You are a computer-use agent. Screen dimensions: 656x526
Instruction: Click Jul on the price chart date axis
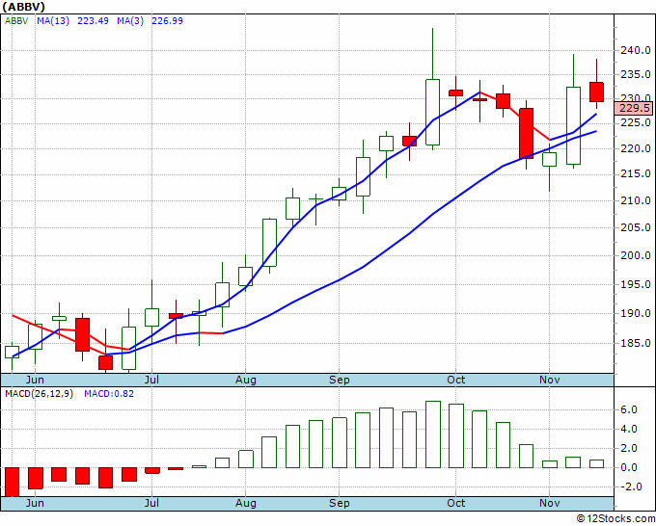tap(151, 380)
